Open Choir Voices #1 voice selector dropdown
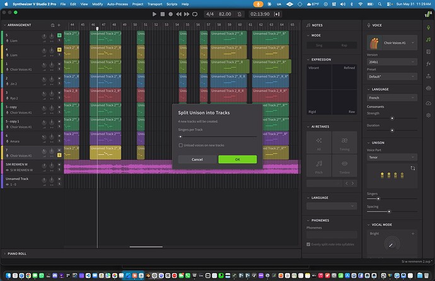Screen dimensions: 435x281 pyautogui.click(x=392, y=43)
